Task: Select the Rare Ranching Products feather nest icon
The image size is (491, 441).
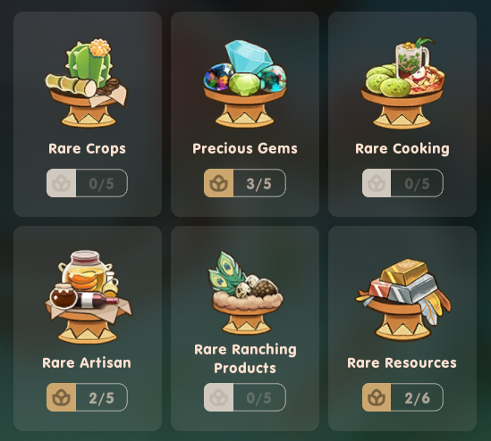Action: coord(246,292)
